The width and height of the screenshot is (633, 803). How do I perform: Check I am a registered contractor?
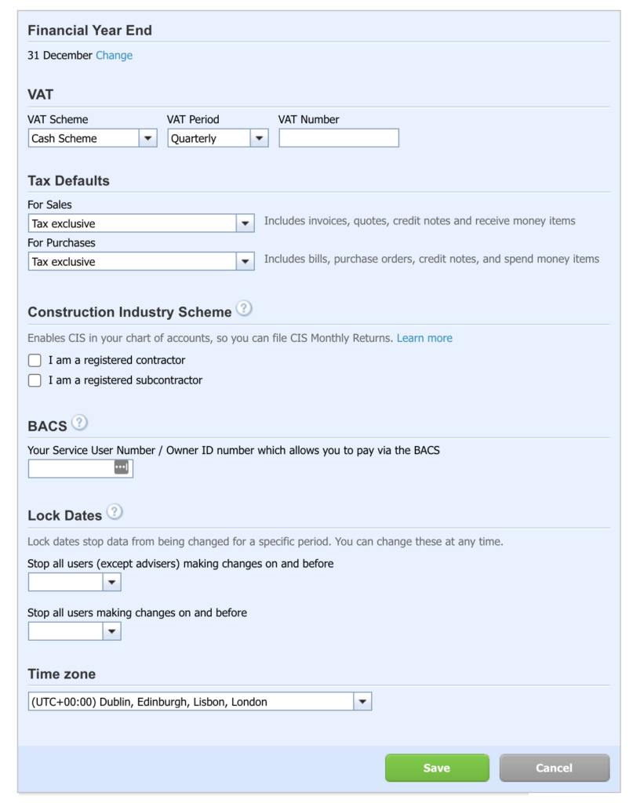(35, 361)
